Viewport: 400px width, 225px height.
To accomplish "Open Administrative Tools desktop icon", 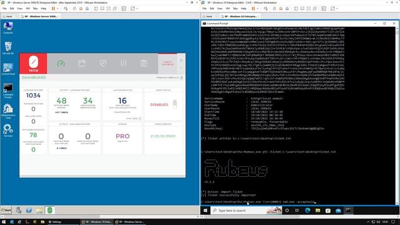I will [8, 111].
